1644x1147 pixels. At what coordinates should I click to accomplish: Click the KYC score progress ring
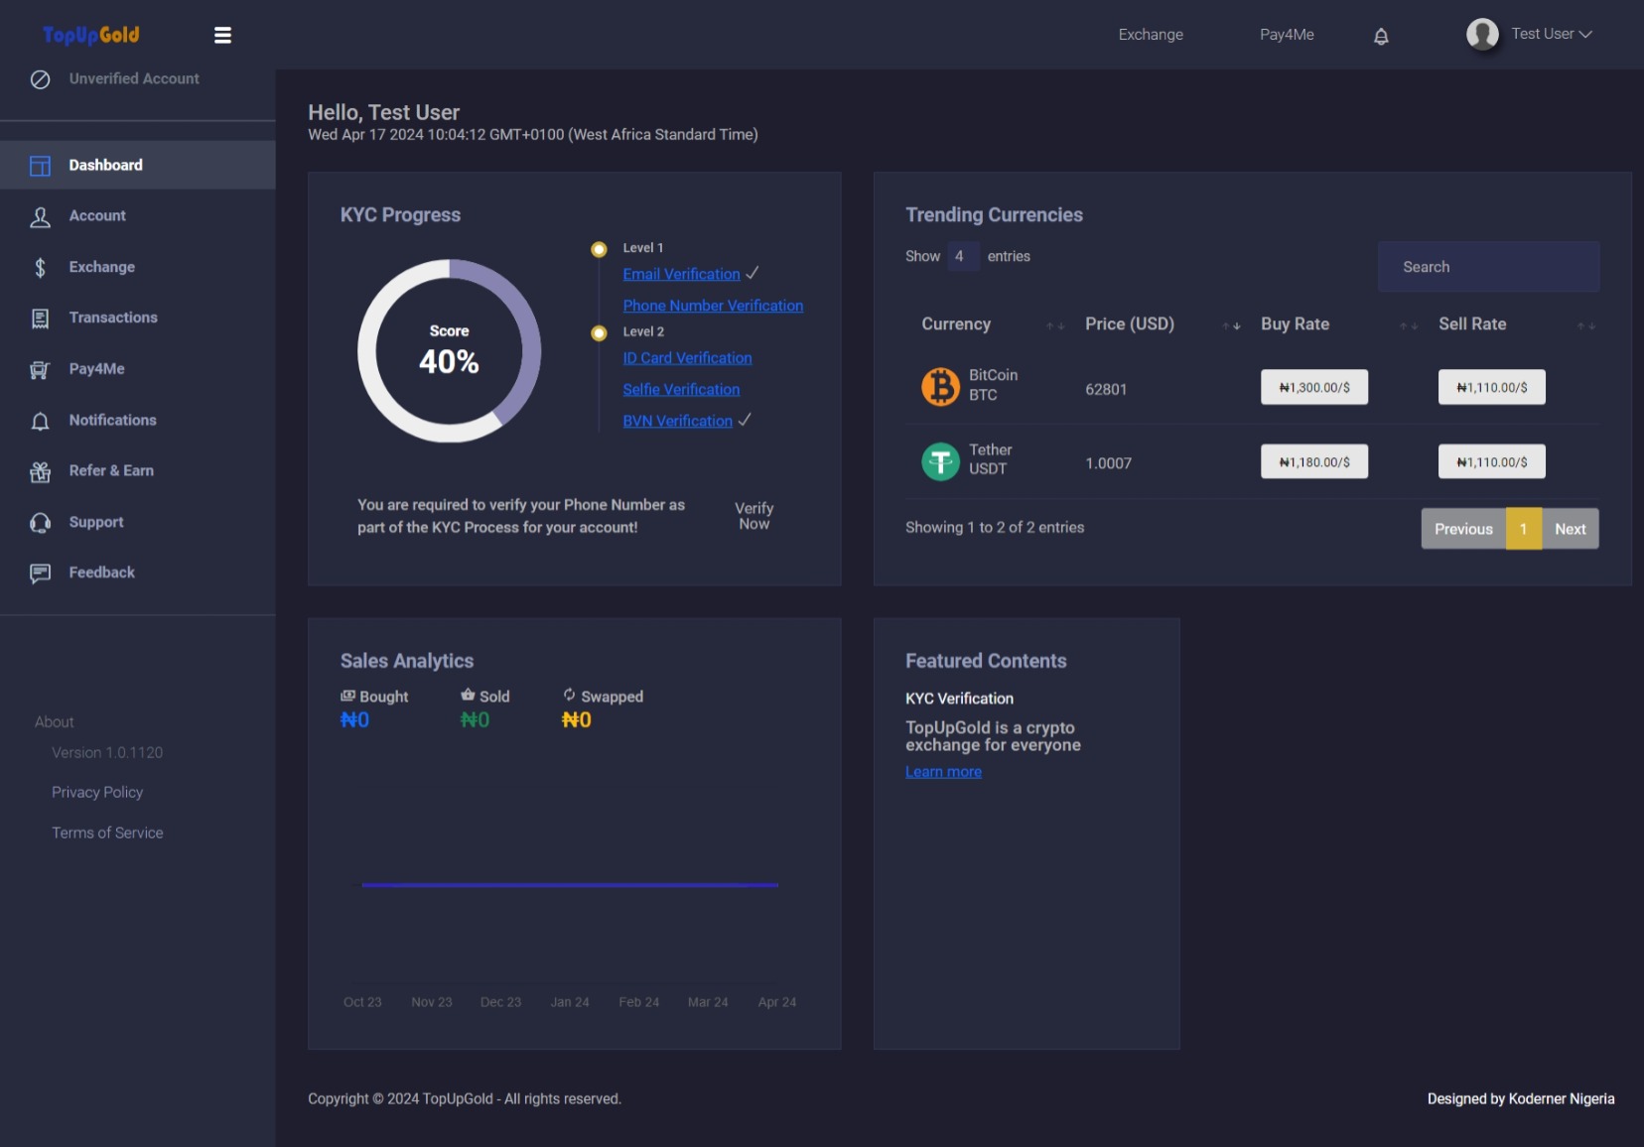pos(450,351)
